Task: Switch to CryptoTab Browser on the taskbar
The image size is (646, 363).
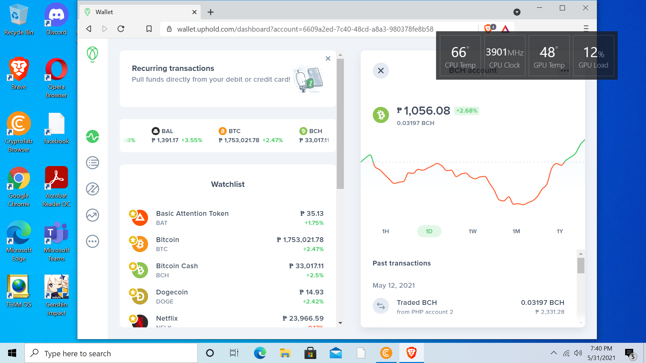Action: (386, 353)
